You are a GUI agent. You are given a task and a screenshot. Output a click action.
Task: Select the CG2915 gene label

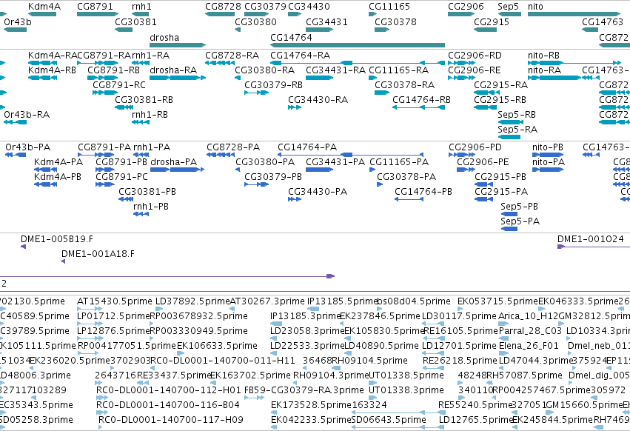click(x=492, y=21)
